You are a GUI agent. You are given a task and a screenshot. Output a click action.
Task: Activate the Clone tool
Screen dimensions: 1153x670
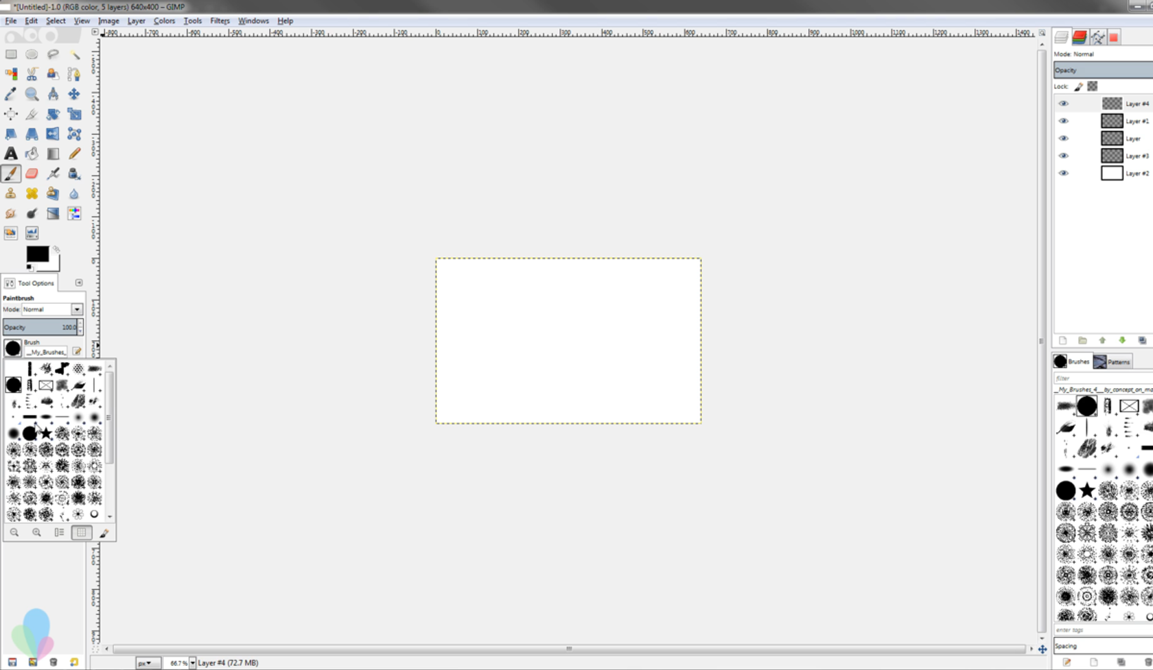pos(11,193)
